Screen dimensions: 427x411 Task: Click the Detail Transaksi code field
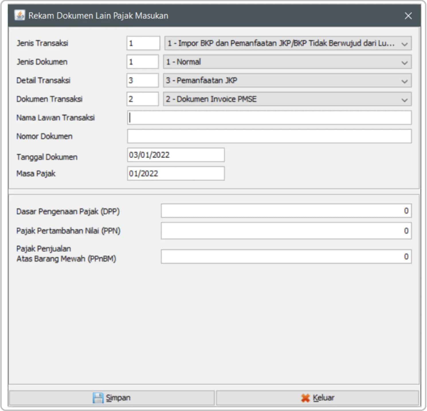point(143,80)
